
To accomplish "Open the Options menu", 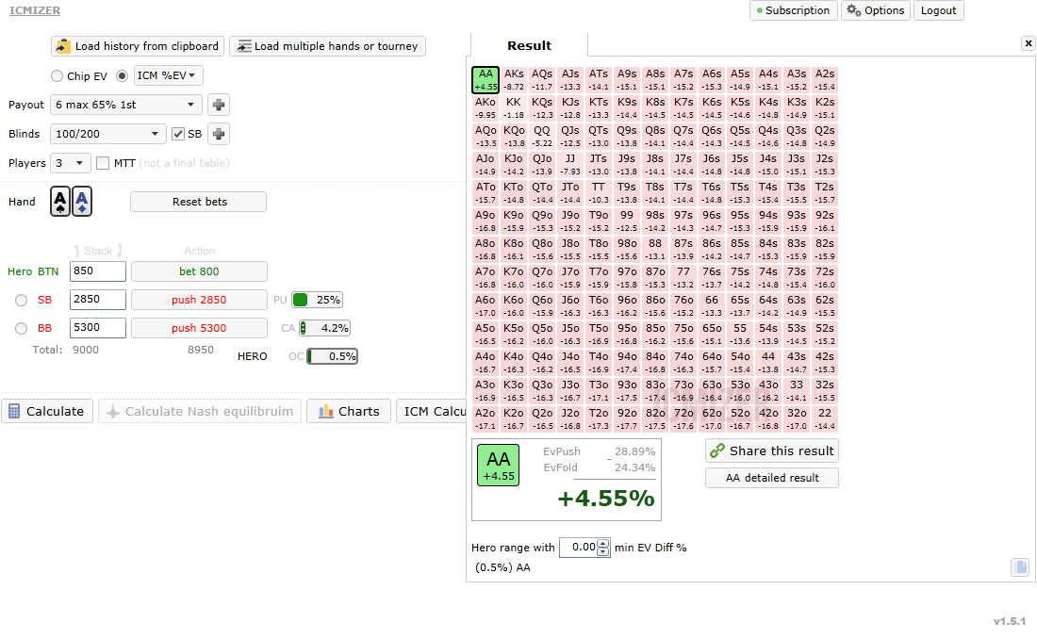I will (x=876, y=10).
